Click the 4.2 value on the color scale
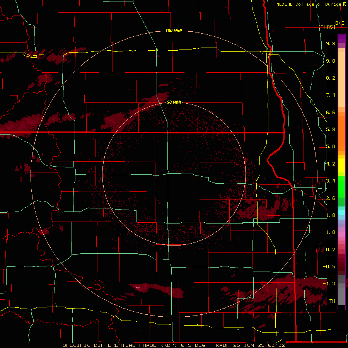The height and width of the screenshot is (348, 348). coord(331,164)
